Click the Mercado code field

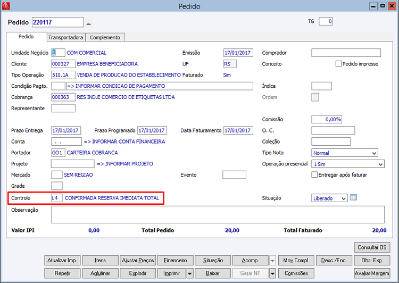click(57, 175)
